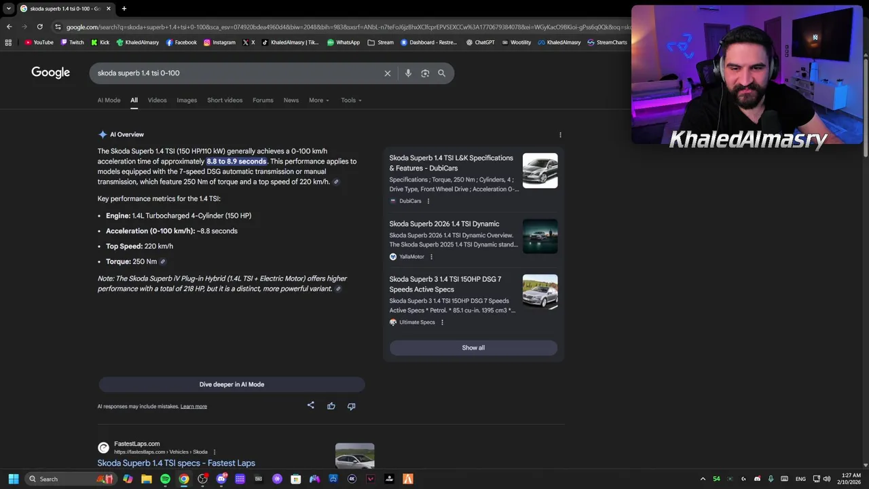The width and height of the screenshot is (869, 489).
Task: Open Google Lens image search
Action: coord(425,73)
